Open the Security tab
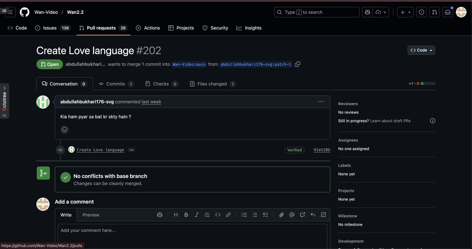 pyautogui.click(x=215, y=28)
